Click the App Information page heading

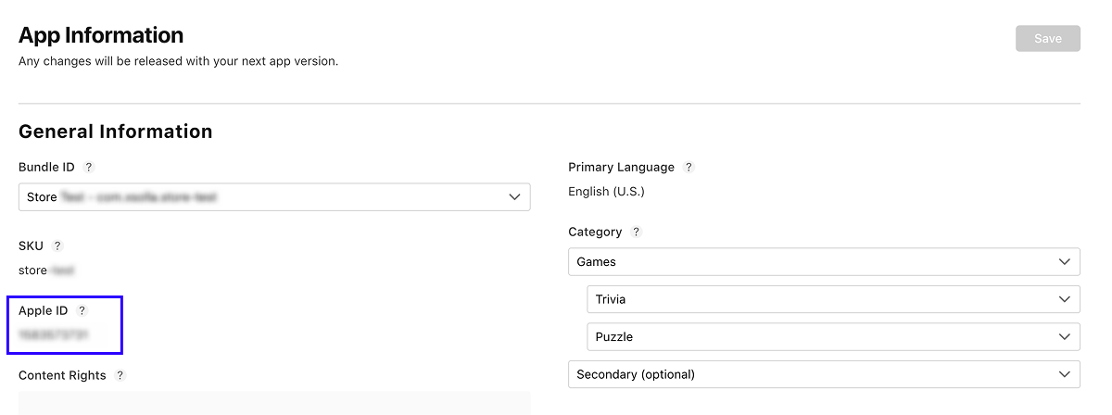(x=101, y=35)
